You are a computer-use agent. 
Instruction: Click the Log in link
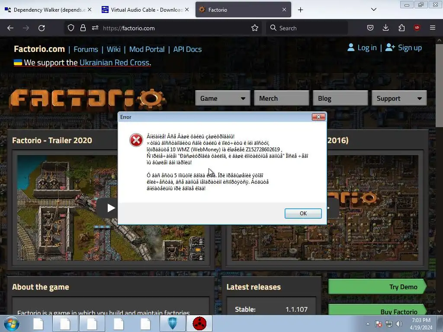[367, 48]
